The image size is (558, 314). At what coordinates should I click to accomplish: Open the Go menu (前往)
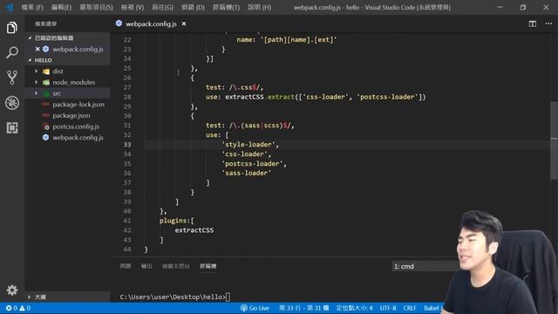163,7
